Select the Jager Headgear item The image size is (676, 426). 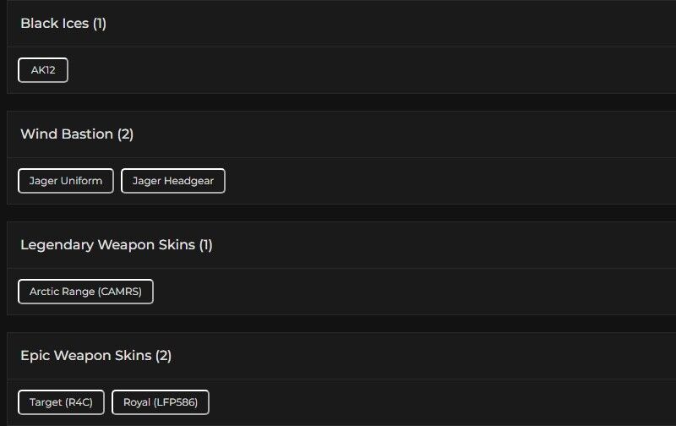point(173,181)
